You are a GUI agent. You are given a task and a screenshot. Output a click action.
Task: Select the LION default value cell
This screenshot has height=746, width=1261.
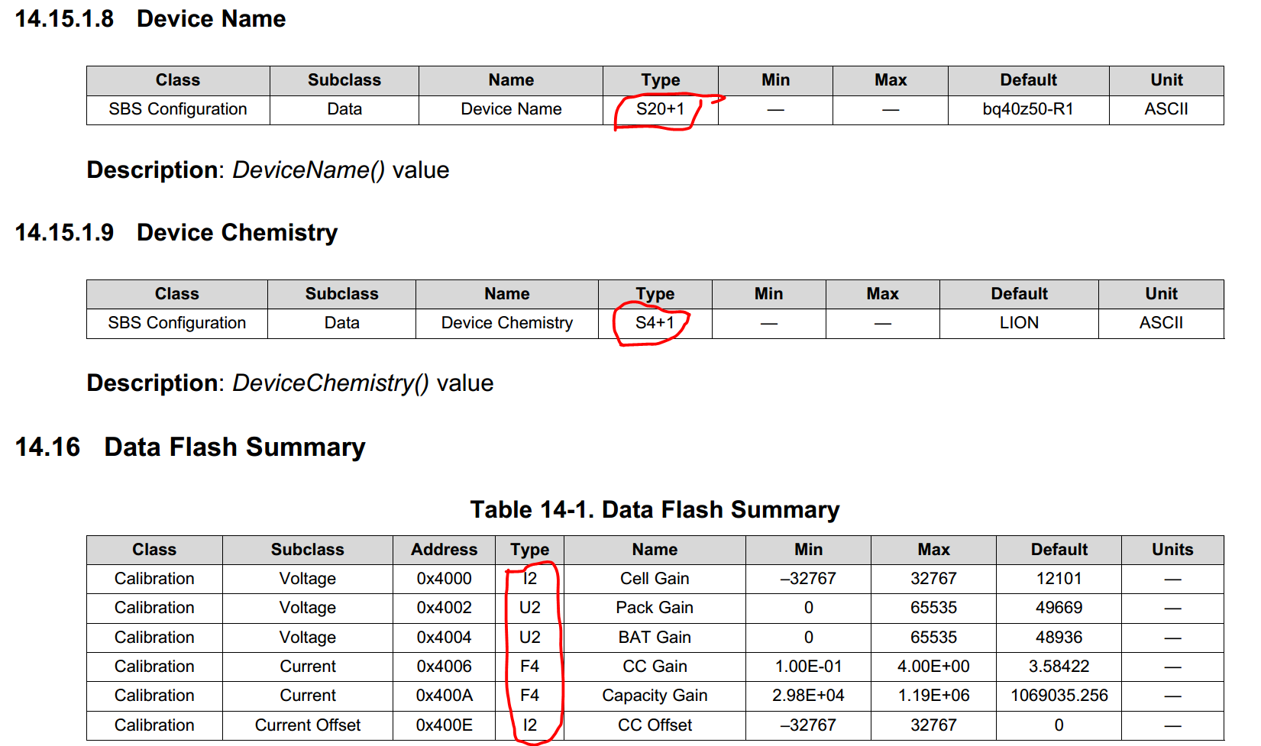click(1019, 323)
